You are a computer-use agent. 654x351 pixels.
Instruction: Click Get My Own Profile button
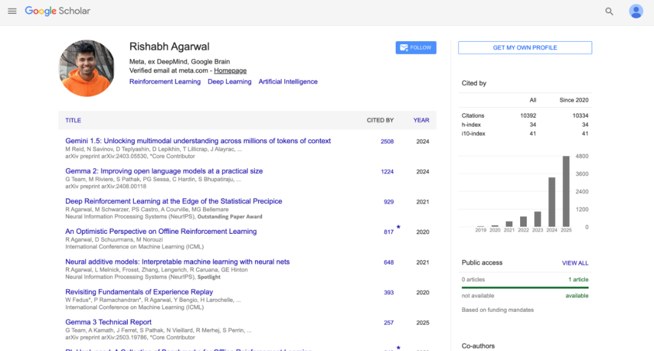coord(524,48)
